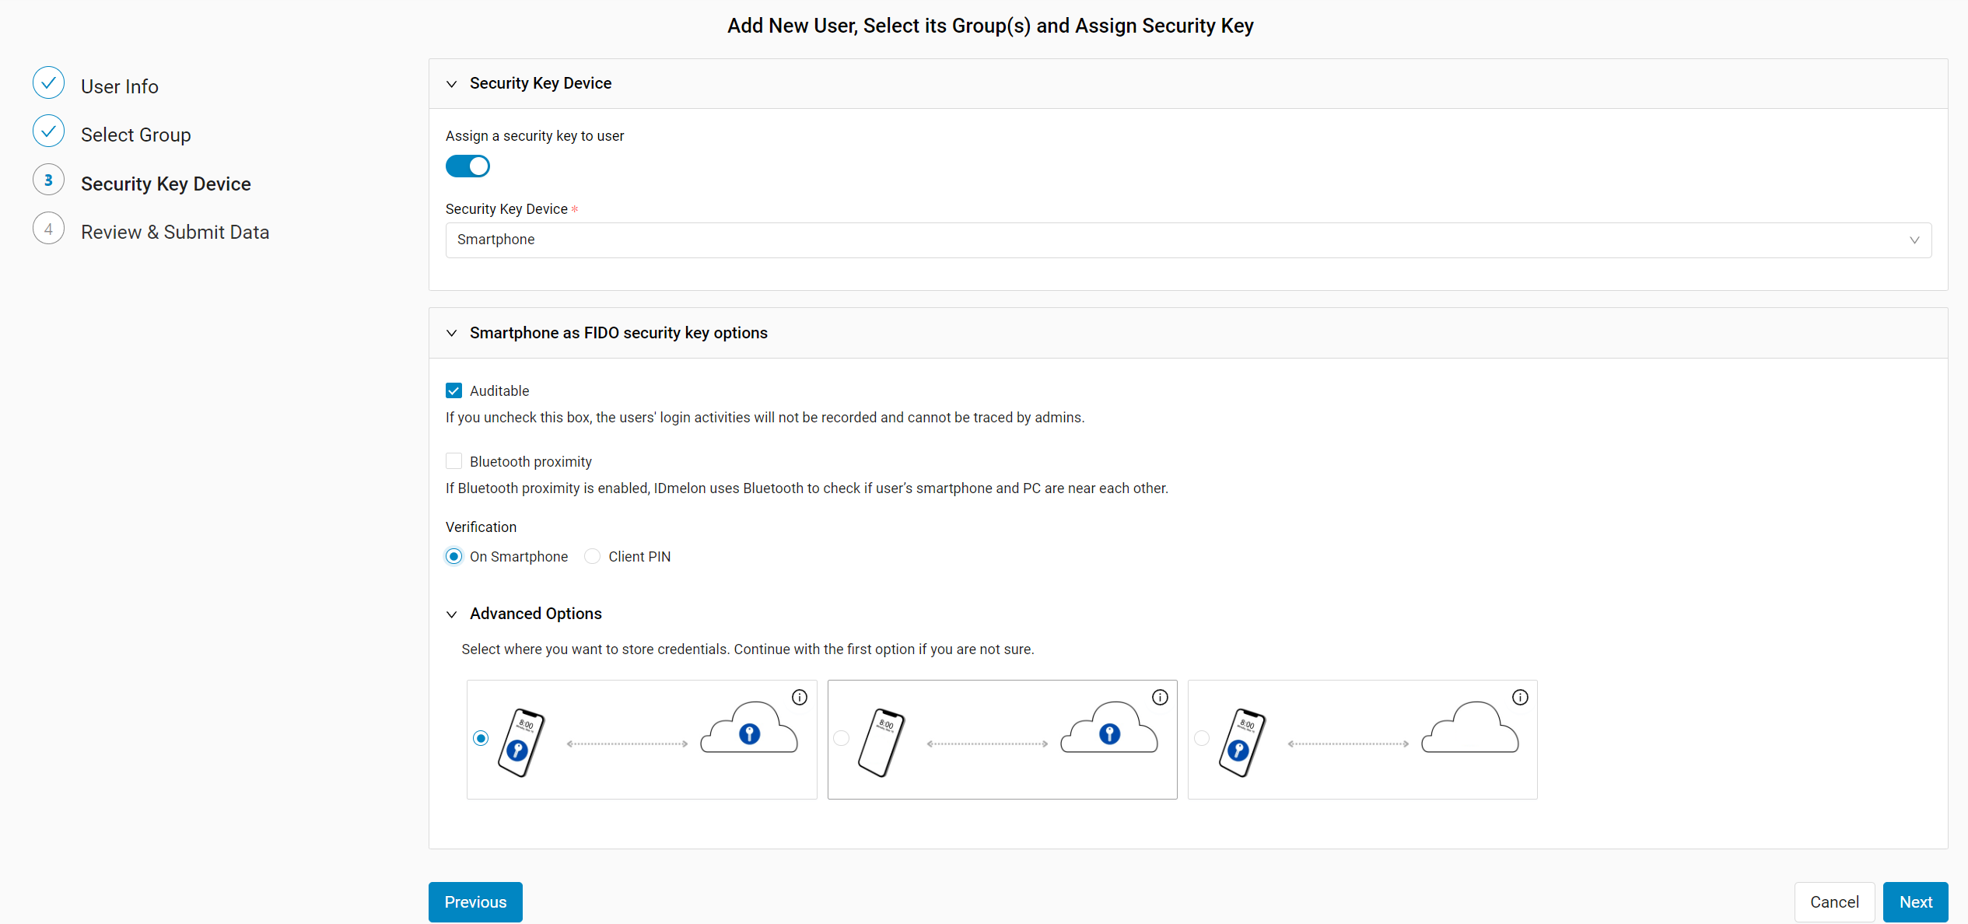The image size is (1968, 924).
Task: Click cloud-with-key image in second storage card
Action: [x=1108, y=728]
